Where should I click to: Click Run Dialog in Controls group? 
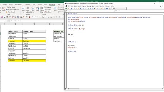(48, 12)
